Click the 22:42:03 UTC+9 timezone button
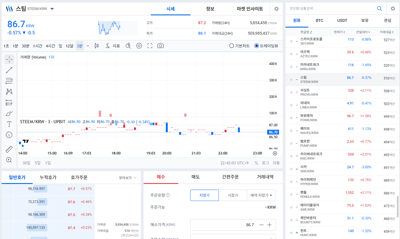This screenshot has height=239, width=400. [x=234, y=163]
